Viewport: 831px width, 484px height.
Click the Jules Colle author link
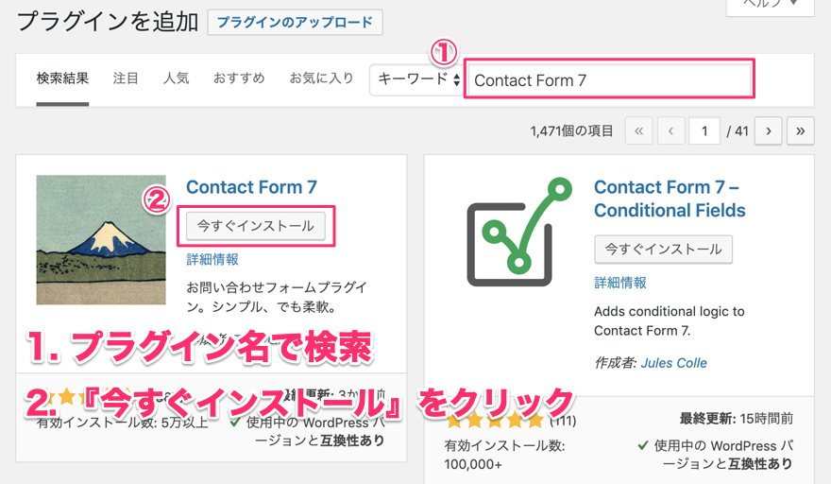674,362
